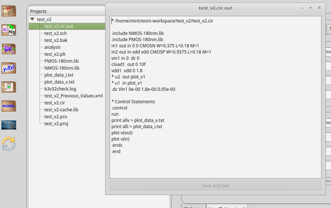Select test_v2.plt file
331x208 pixels.
[x=55, y=54]
